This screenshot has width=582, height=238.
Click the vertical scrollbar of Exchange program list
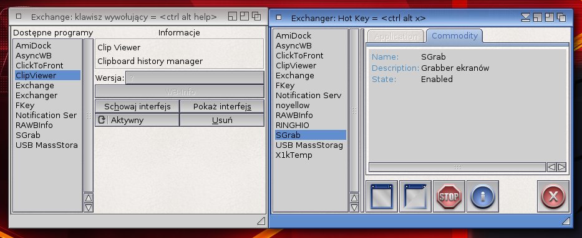coord(89,116)
